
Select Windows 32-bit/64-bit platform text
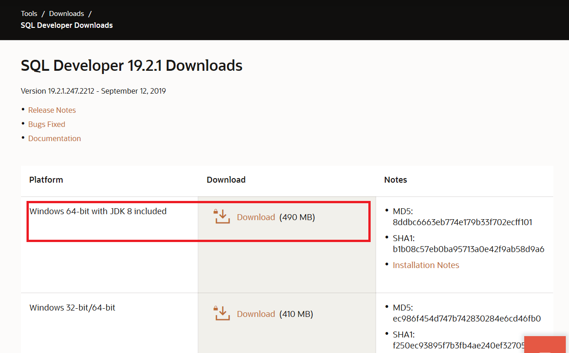pos(72,308)
